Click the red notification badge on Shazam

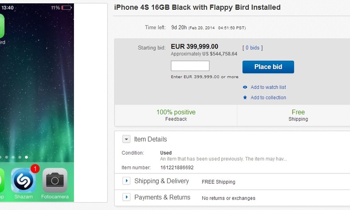[35, 169]
